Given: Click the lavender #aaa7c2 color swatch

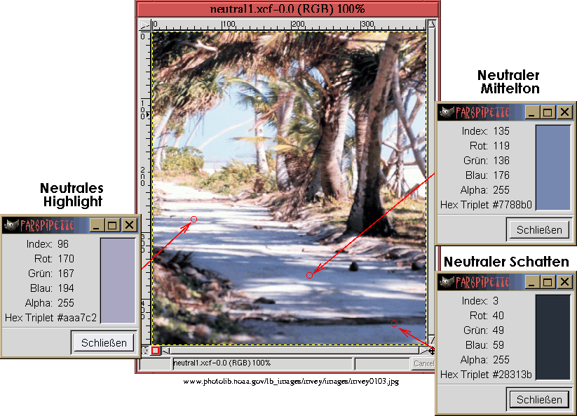Looking at the screenshot, I should (x=118, y=280).
